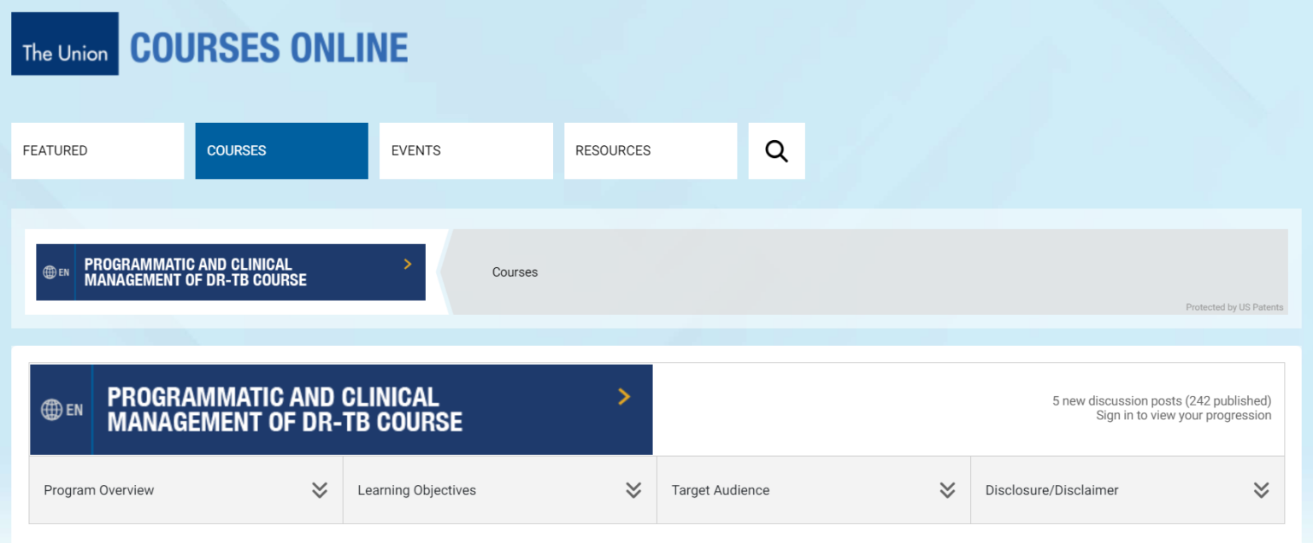Click the yellow arrow on the DR-TB course banner
The width and height of the screenshot is (1313, 543).
[x=625, y=396]
